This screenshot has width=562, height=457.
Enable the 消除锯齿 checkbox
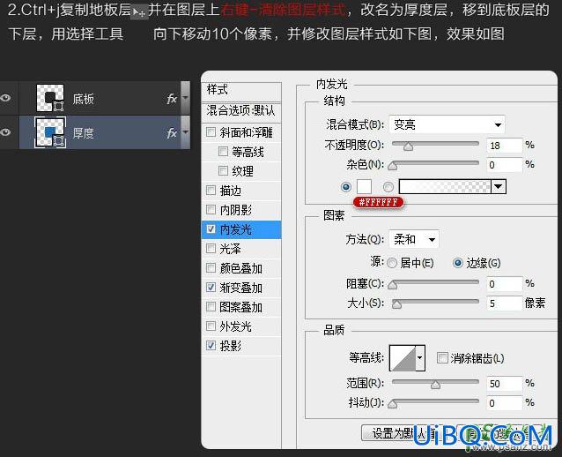pos(442,357)
